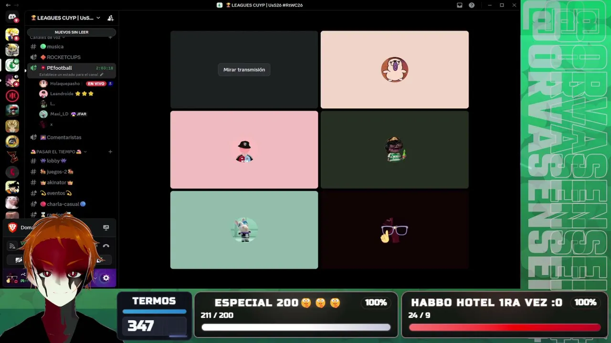Edit the PEfootball channel status pencil
The image size is (611, 343).
[102, 74]
